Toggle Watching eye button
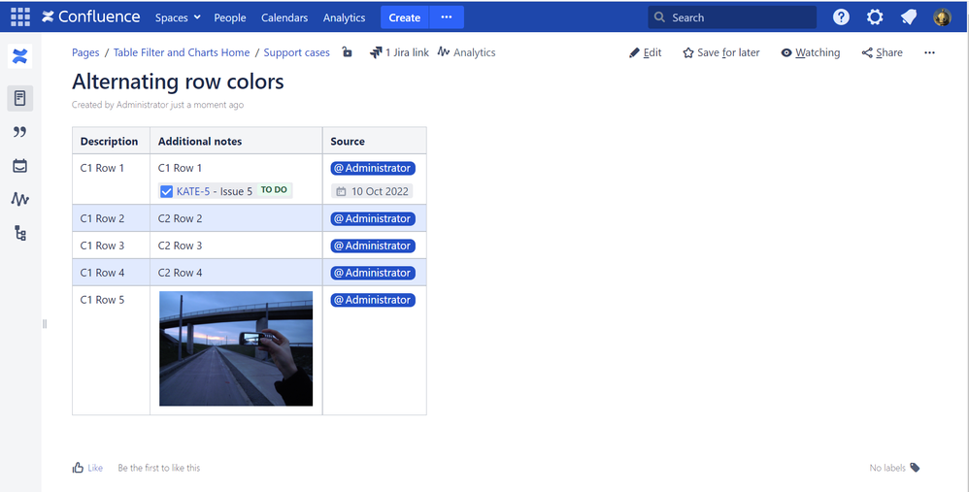The image size is (969, 492). click(810, 52)
